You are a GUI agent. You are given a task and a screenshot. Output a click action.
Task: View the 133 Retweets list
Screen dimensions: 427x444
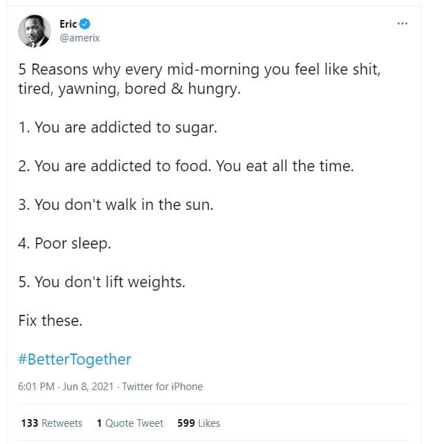[x=52, y=423]
